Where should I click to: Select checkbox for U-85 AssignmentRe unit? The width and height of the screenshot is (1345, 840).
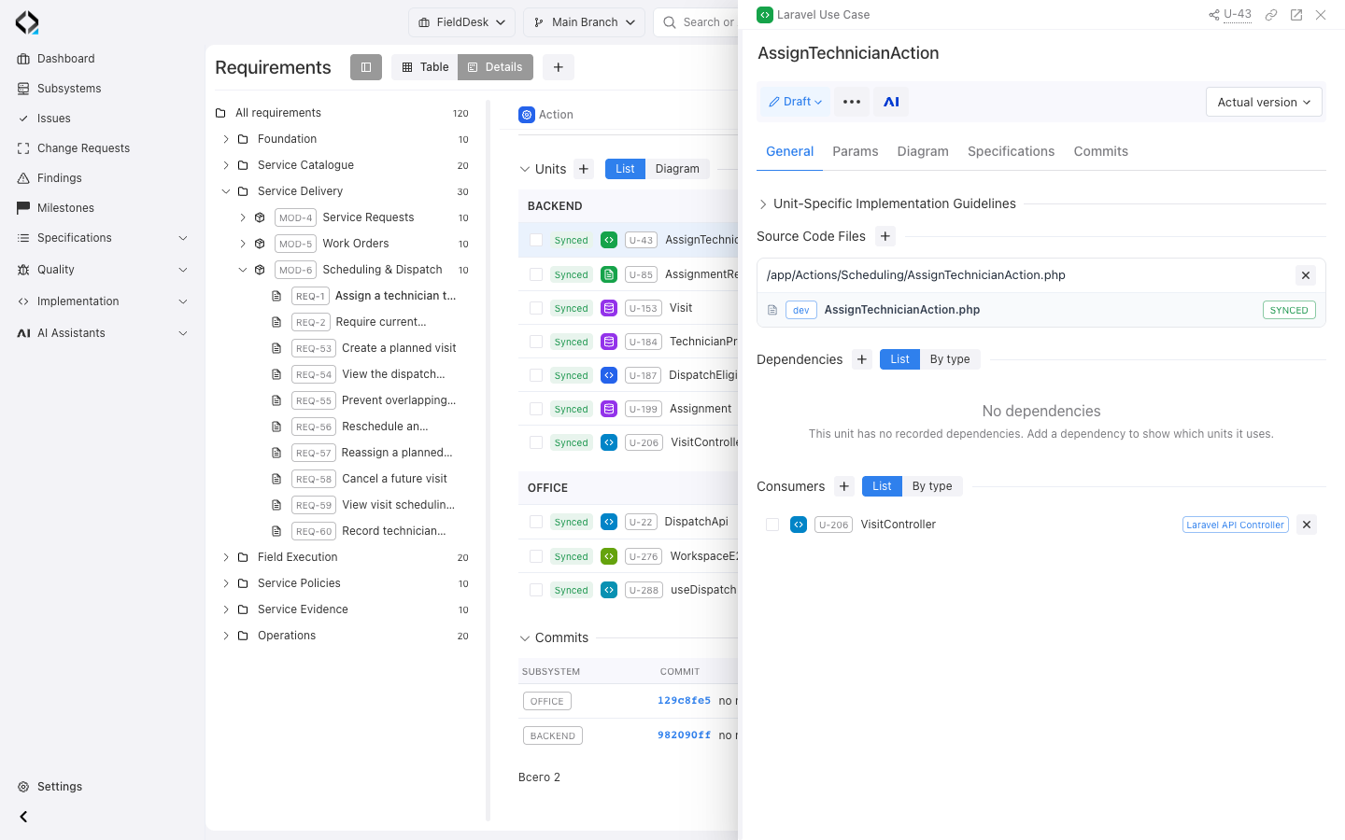536,274
